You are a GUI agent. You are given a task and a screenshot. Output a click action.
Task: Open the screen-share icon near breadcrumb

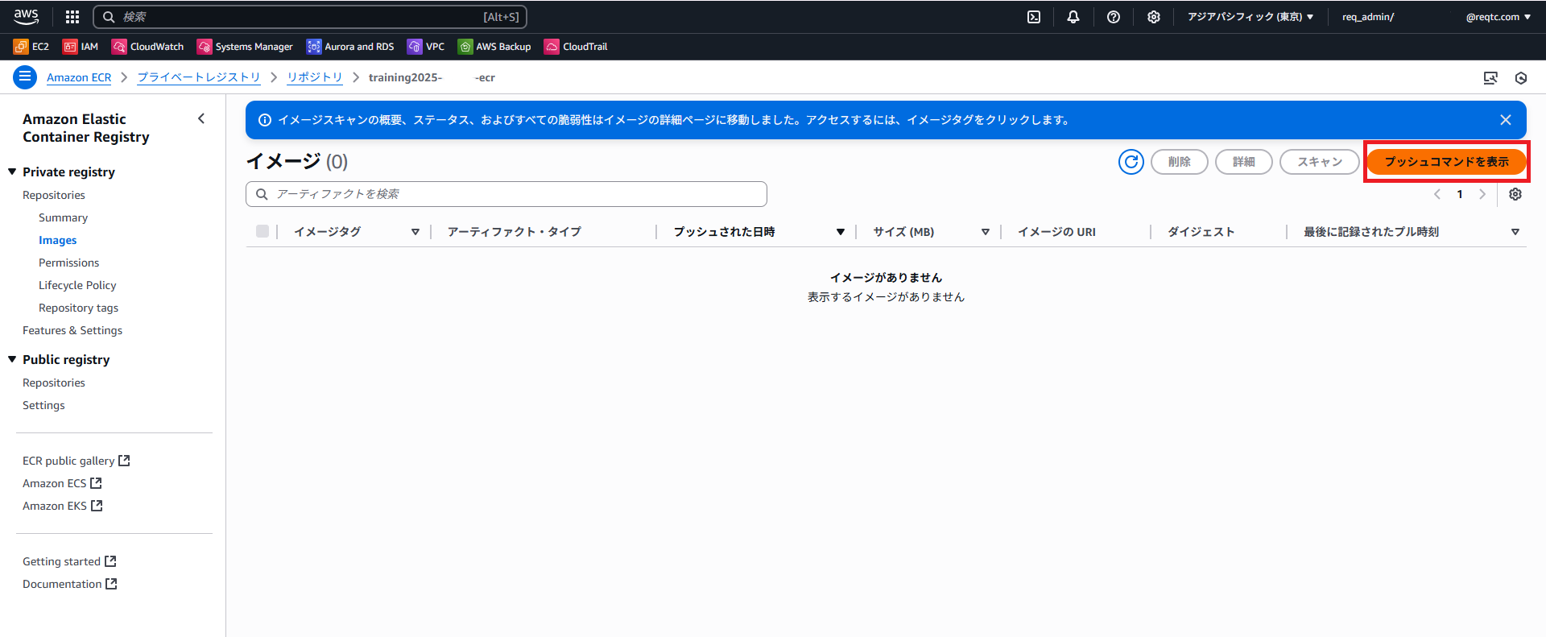tap(1490, 78)
